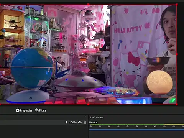The image size is (184, 138).
Task: Click bottom-center red resize handle of preview
Action: tap(88, 104)
